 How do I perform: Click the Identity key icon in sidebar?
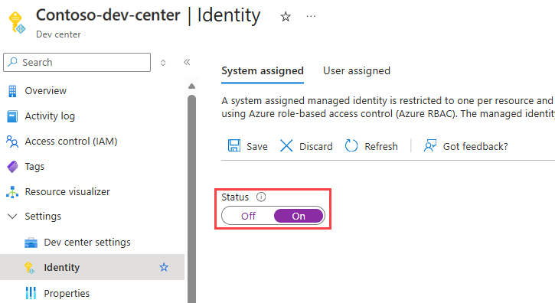point(29,268)
